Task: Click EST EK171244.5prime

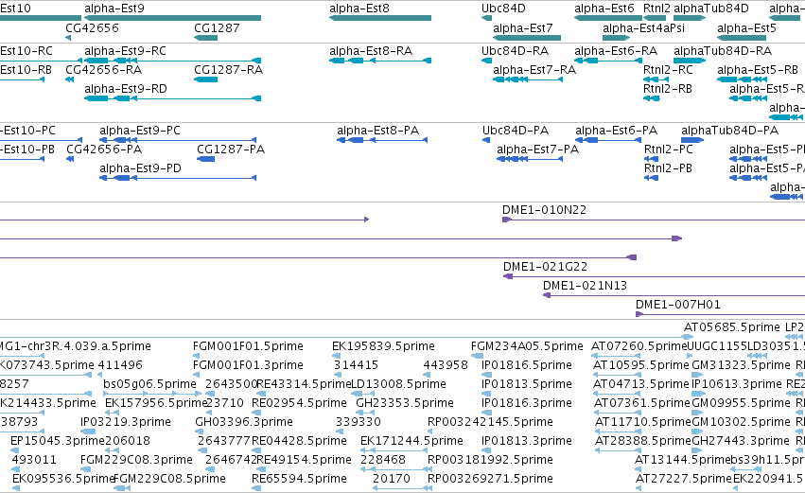Action: point(411,442)
